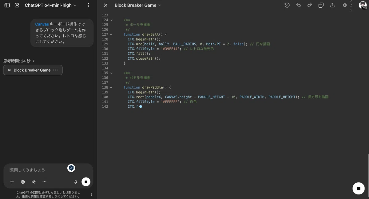The height and width of the screenshot is (199, 369).
Task: Start a new chat with the compose icon
Action: pyautogui.click(x=17, y=5)
